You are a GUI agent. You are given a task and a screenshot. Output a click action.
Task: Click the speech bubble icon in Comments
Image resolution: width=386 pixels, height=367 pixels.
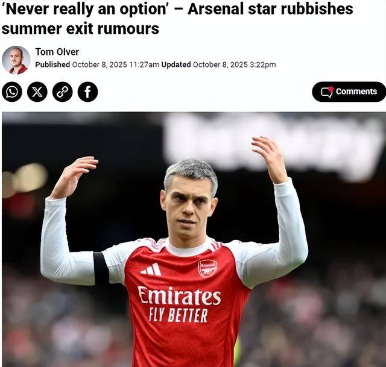point(327,92)
